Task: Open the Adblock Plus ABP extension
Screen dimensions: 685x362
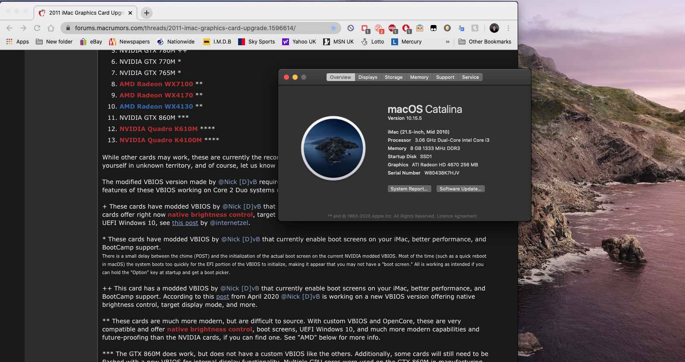Action: point(393,28)
